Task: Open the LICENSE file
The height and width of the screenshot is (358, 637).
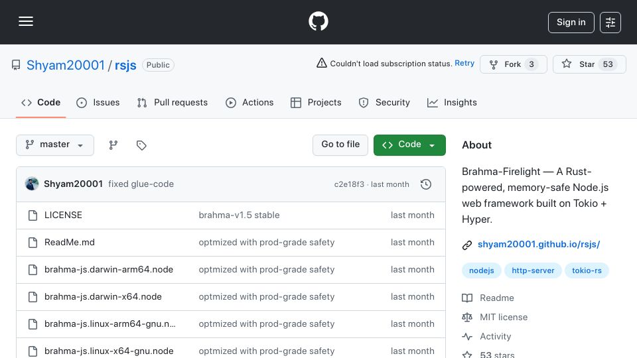Action: pos(63,215)
